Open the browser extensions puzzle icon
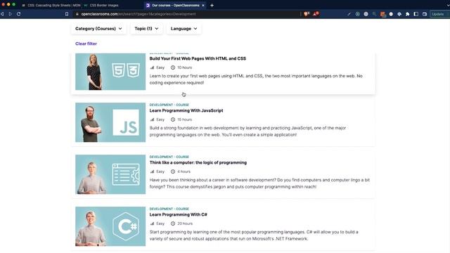The image size is (450, 253). tap(408, 14)
